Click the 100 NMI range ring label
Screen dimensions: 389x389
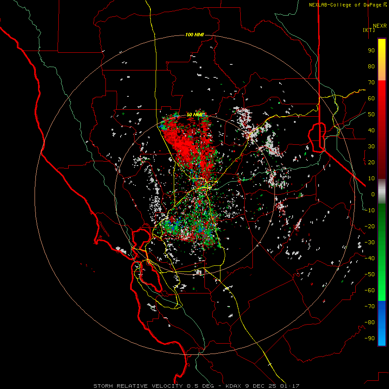click(194, 35)
